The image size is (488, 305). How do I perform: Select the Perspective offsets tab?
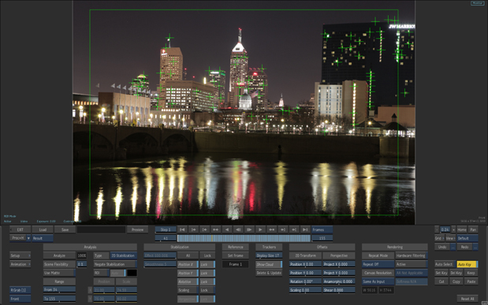339,255
